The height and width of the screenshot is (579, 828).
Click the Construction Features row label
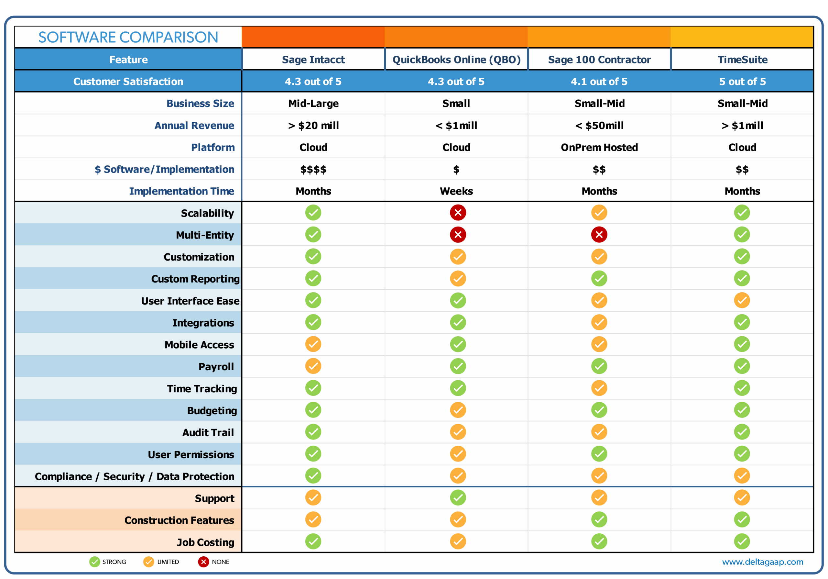coord(179,520)
